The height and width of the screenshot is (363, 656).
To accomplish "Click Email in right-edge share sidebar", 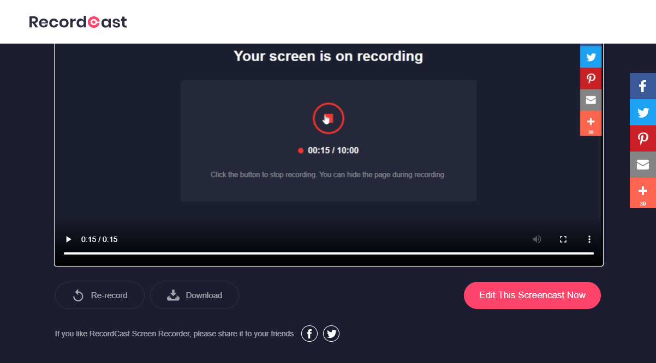I will coord(643,165).
